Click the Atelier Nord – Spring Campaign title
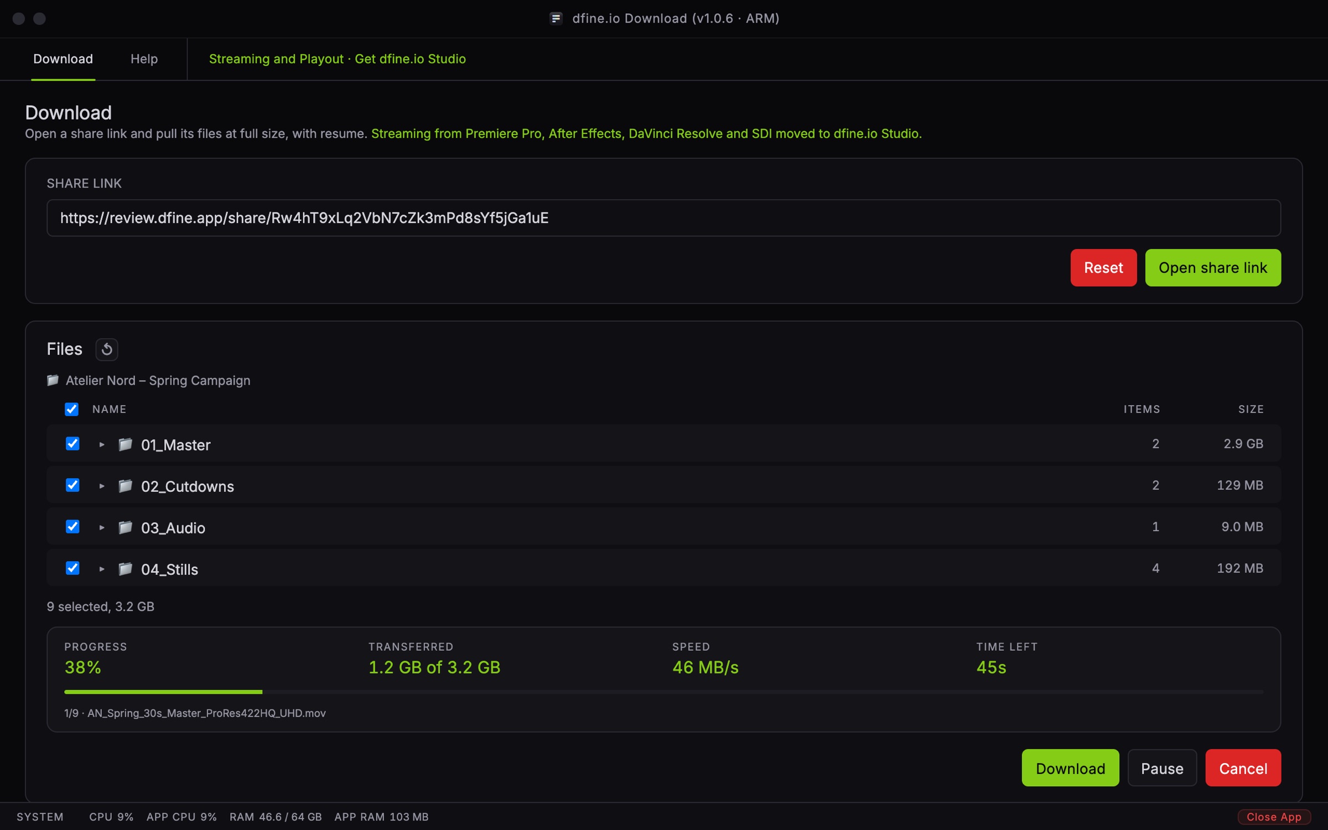This screenshot has width=1328, height=830. coord(158,380)
